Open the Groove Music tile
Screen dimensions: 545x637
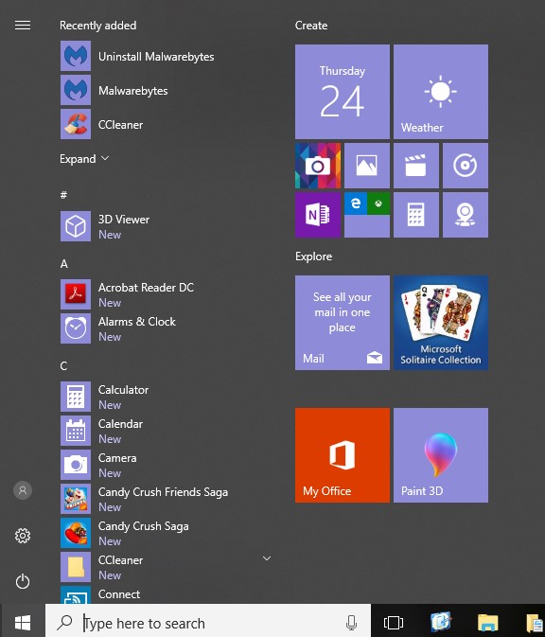pos(466,166)
